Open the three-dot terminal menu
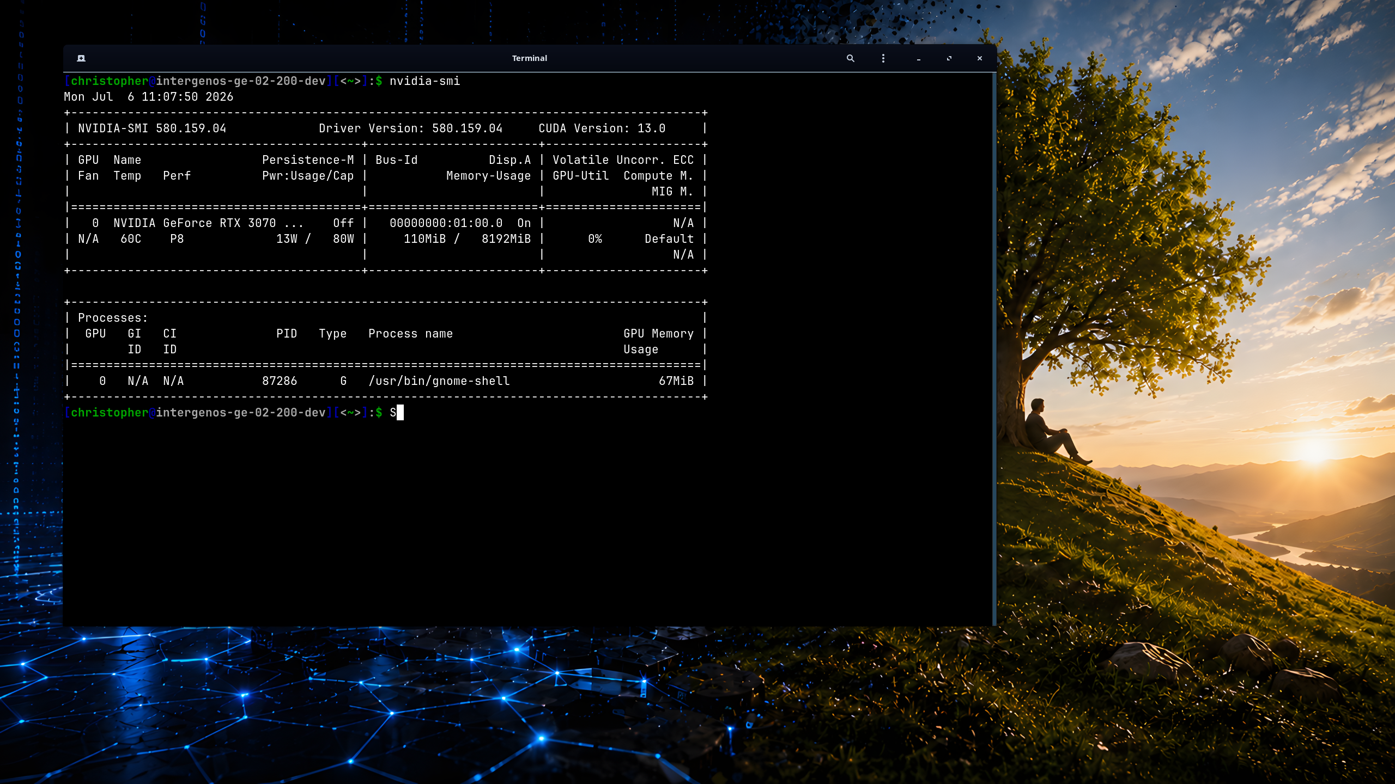The image size is (1395, 784). pyautogui.click(x=883, y=58)
